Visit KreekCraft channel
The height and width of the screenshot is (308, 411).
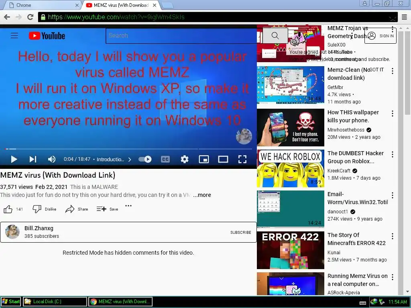[x=339, y=171]
